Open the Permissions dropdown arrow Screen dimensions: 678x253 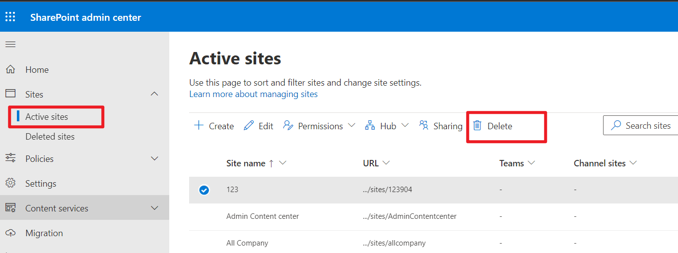coord(352,125)
